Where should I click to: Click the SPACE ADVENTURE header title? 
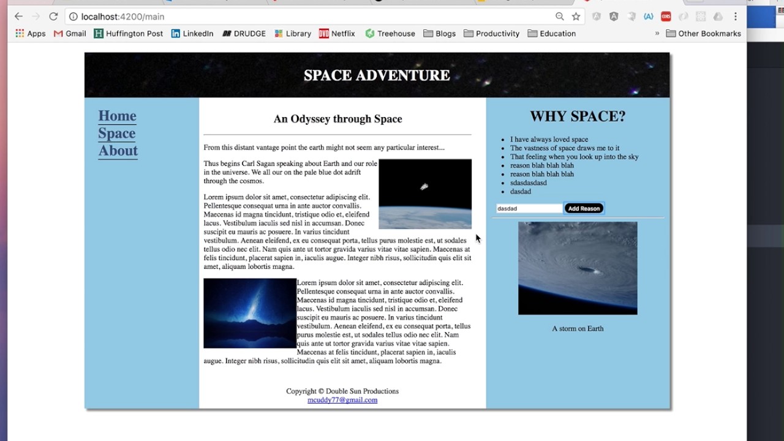click(377, 75)
